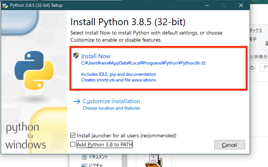Choose Customize installation option

pyautogui.click(x=111, y=101)
